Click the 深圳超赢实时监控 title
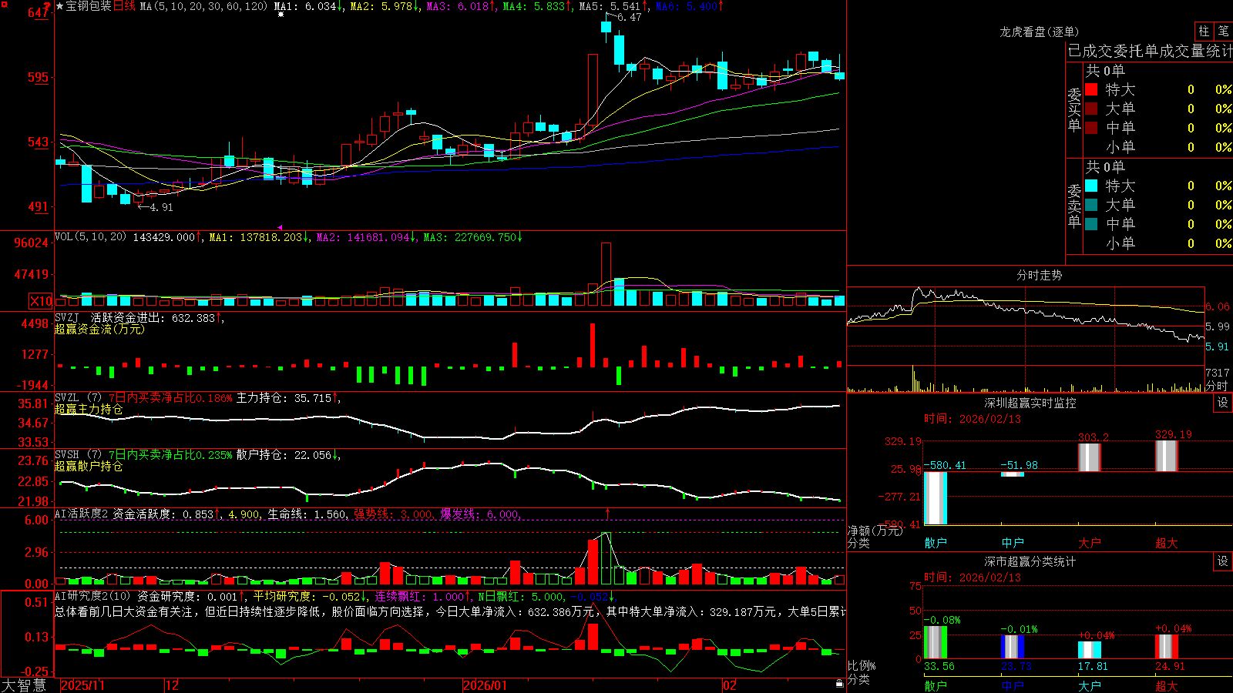 pyautogui.click(x=1030, y=403)
